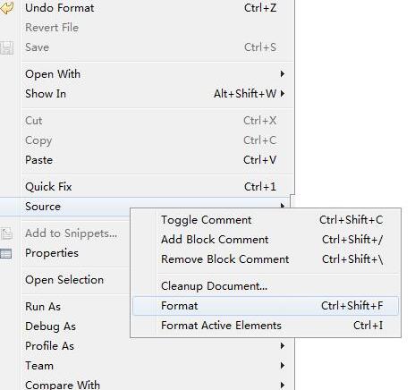Expand the Show In submenu arrow
The width and height of the screenshot is (415, 390).
tap(283, 94)
